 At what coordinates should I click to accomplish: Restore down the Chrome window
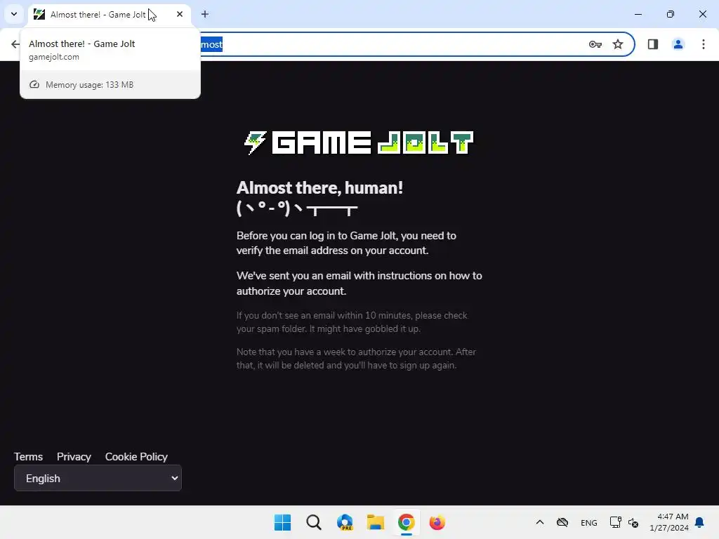coord(671,14)
